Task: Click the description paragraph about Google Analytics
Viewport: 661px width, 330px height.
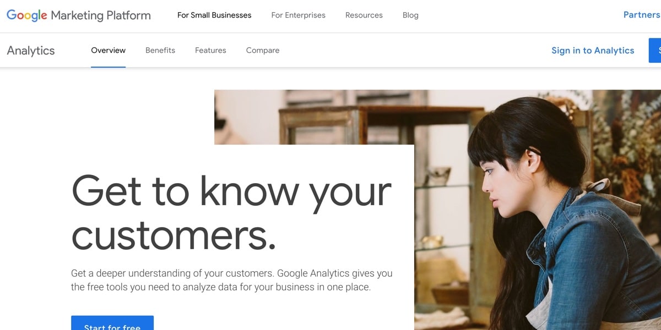Action: [x=231, y=280]
